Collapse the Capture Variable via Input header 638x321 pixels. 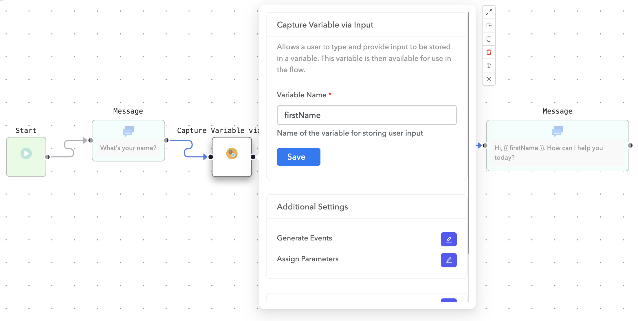[x=325, y=25]
